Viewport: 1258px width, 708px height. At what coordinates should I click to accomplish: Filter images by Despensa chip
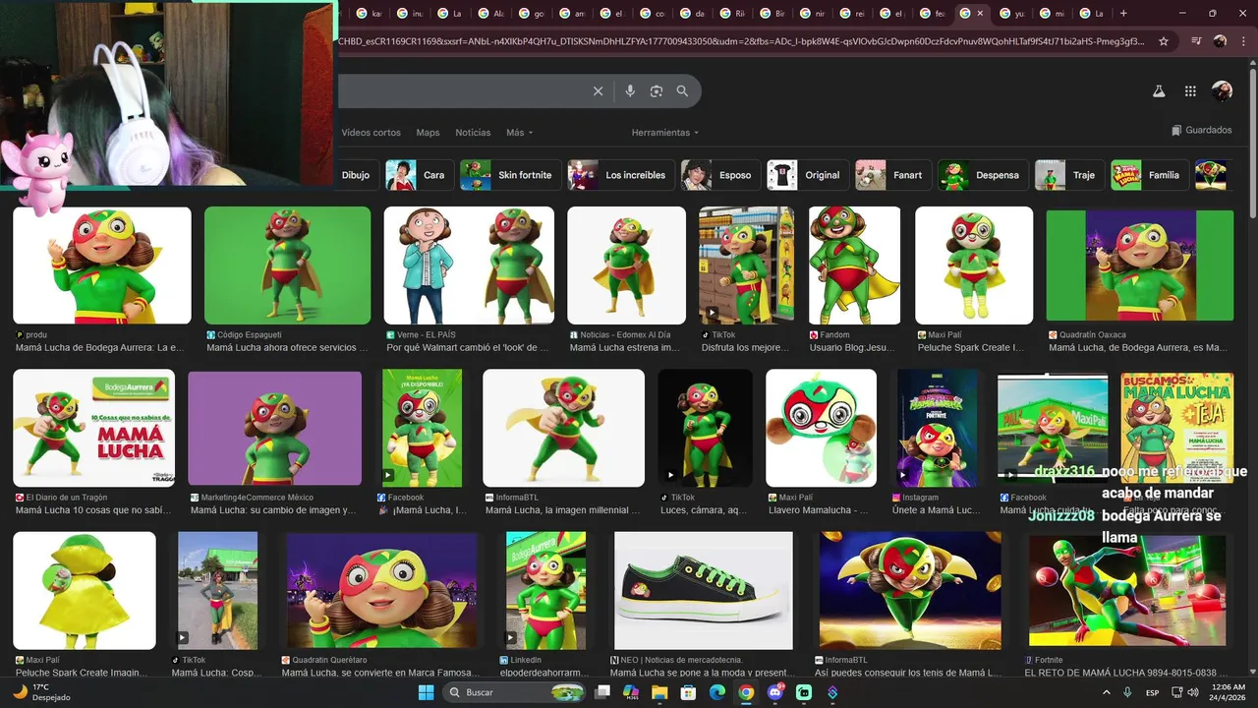(983, 175)
